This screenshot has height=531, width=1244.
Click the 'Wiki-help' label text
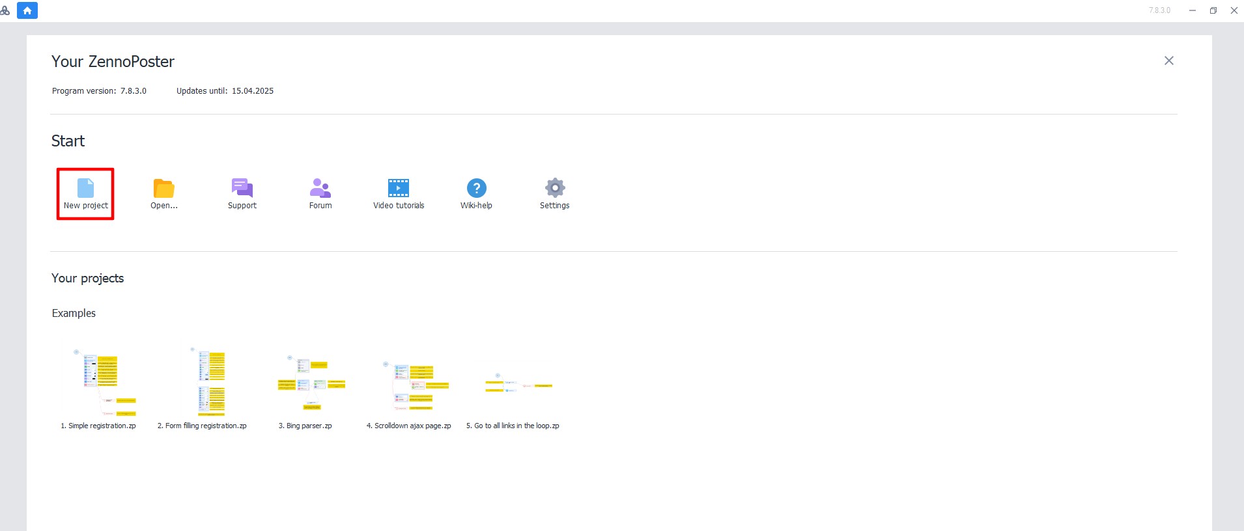click(476, 206)
